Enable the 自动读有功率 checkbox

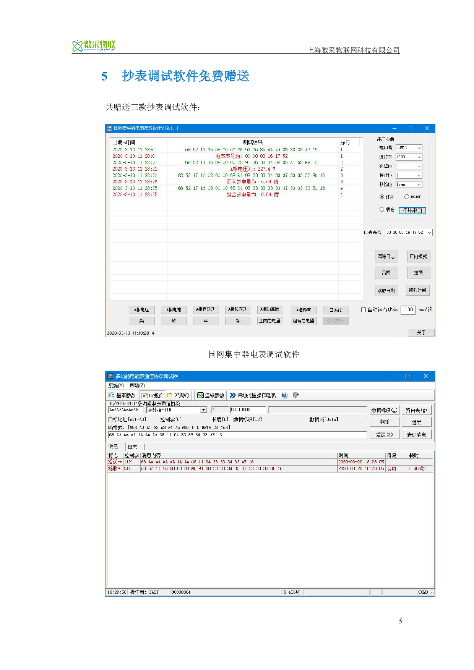(x=364, y=310)
